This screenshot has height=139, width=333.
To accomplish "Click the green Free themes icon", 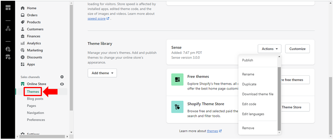I will [x=177, y=79].
